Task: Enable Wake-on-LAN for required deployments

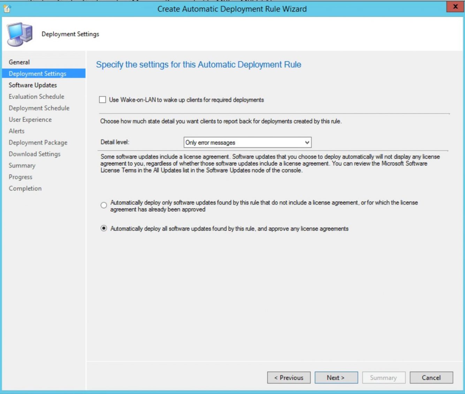Action: coord(102,100)
